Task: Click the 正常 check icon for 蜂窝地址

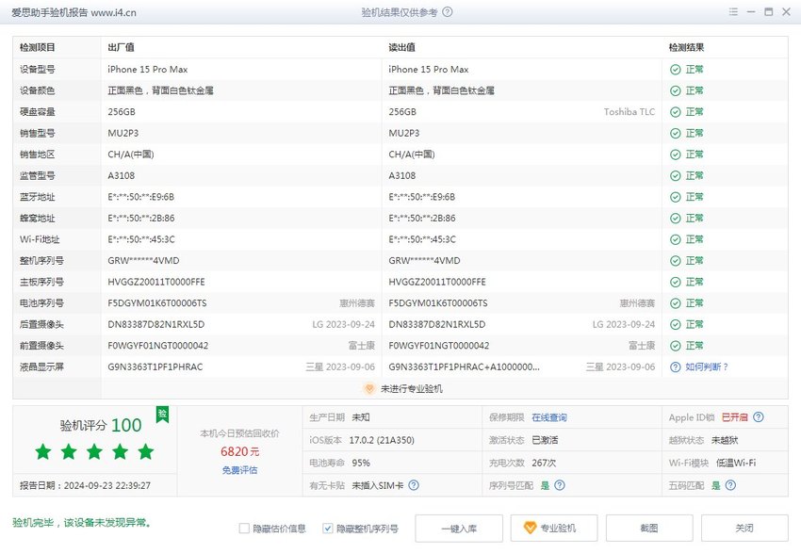Action: [x=676, y=219]
